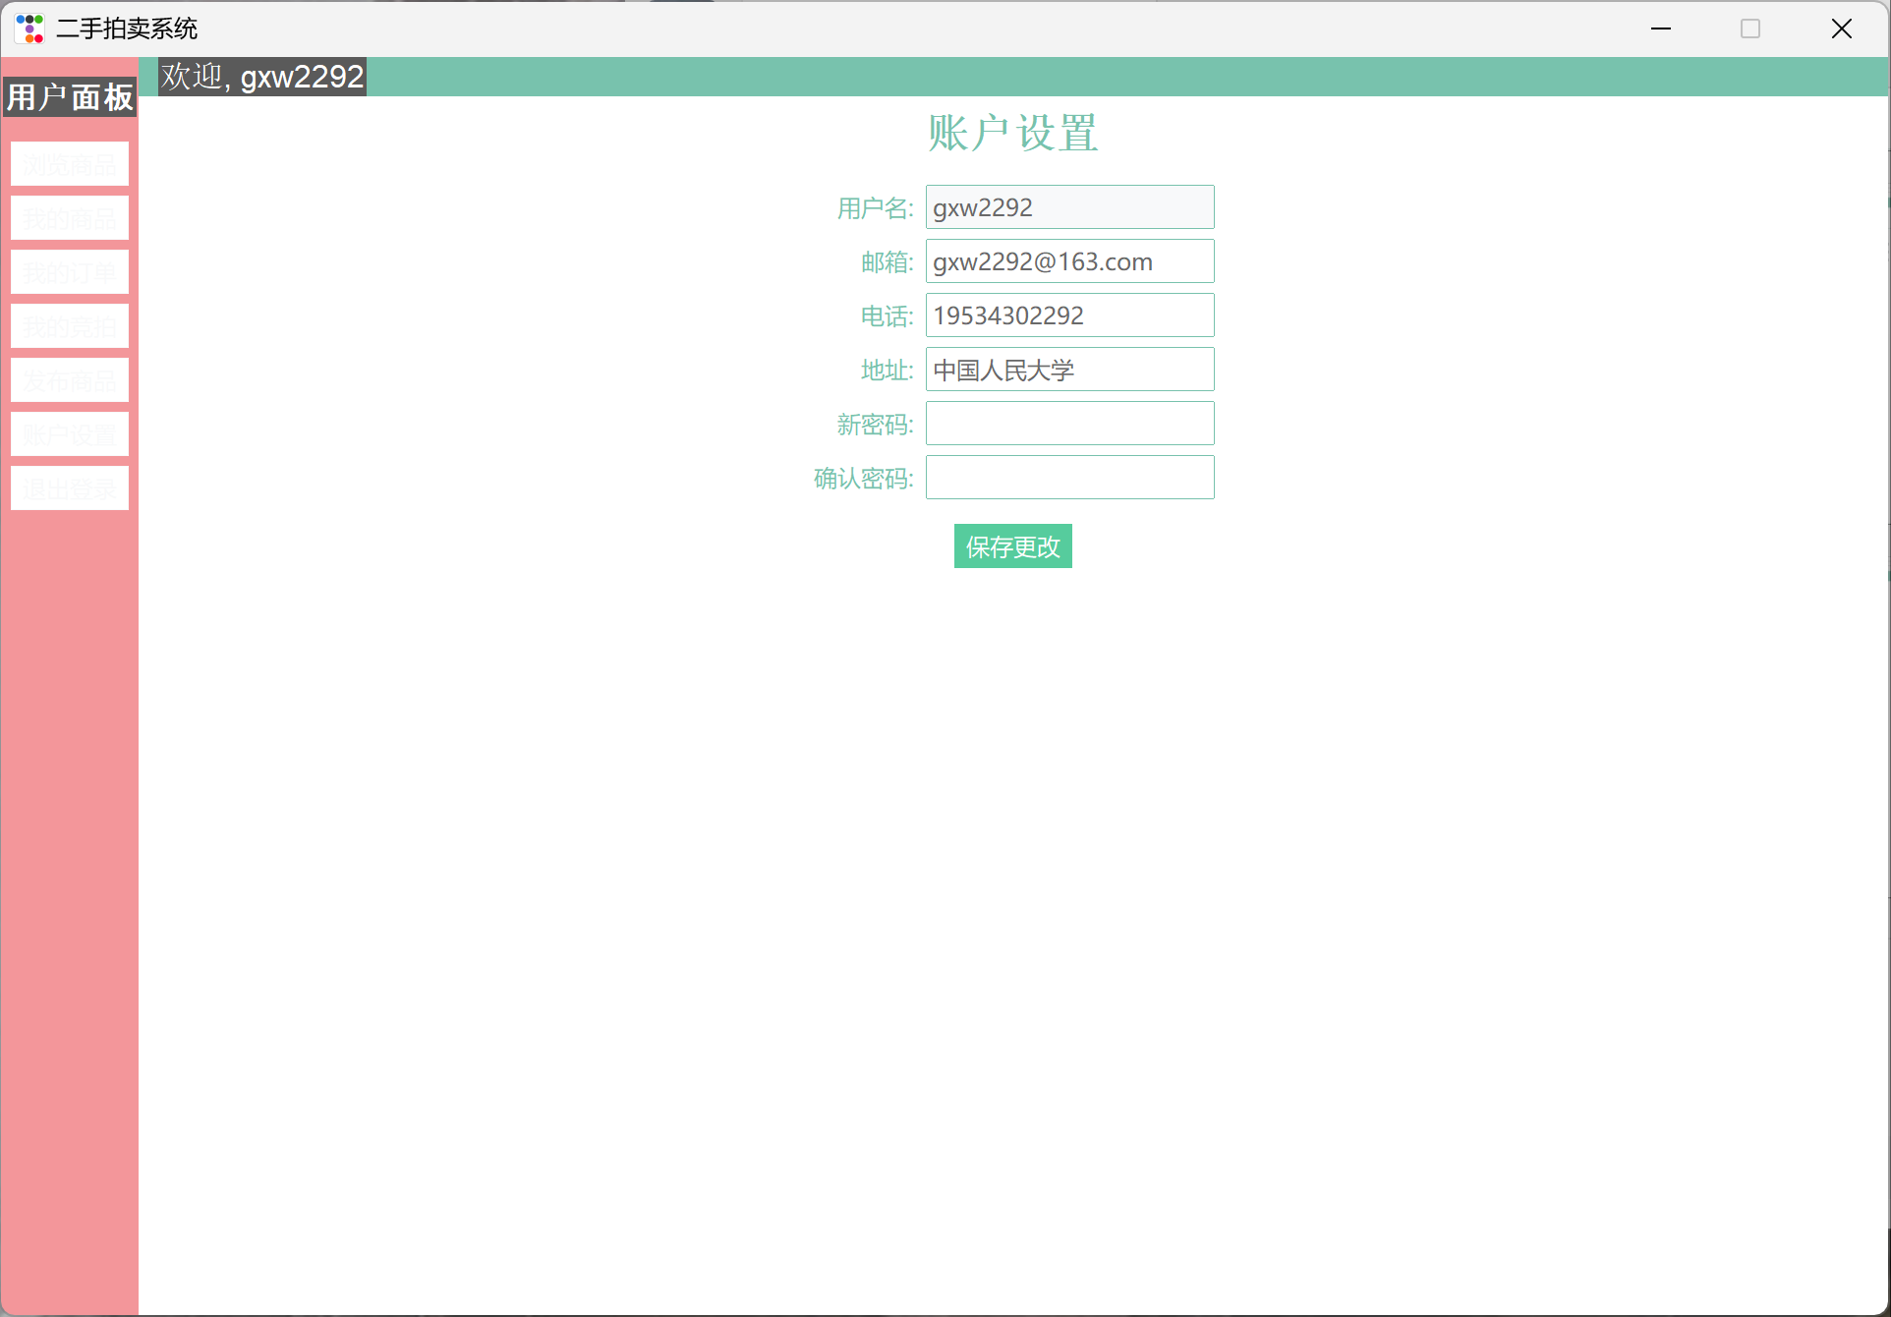
Task: Select 发布商品 sidebar button
Action: point(70,380)
